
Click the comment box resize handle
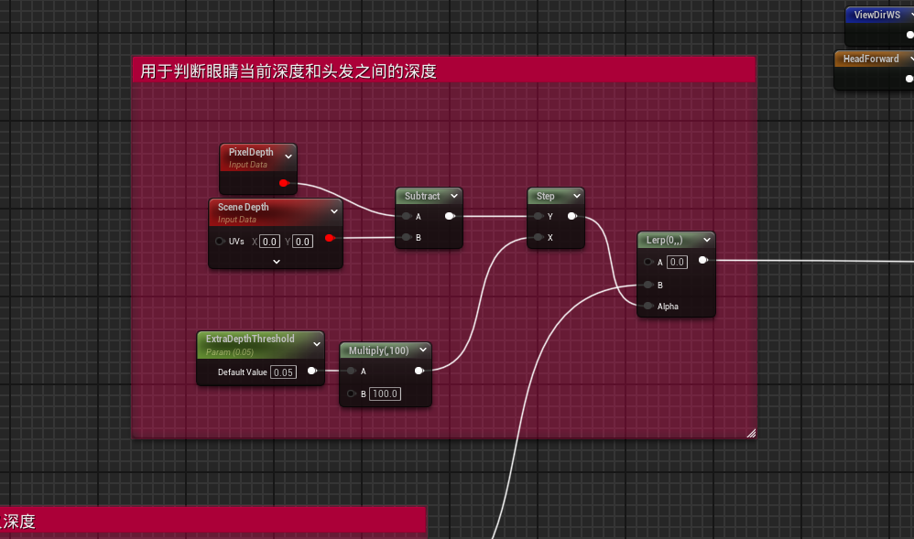tap(751, 433)
